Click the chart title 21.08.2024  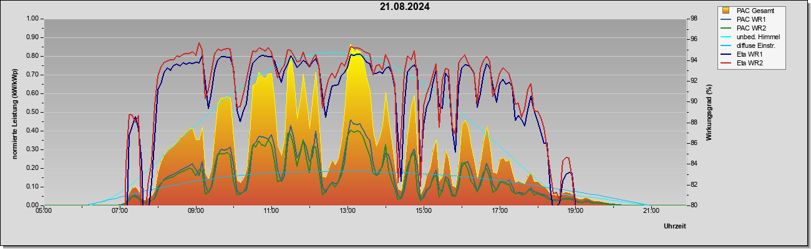(x=405, y=7)
